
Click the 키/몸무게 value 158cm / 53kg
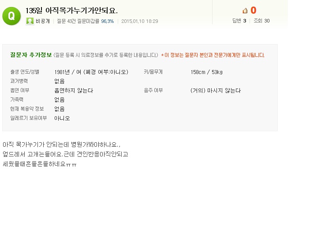[206, 72]
